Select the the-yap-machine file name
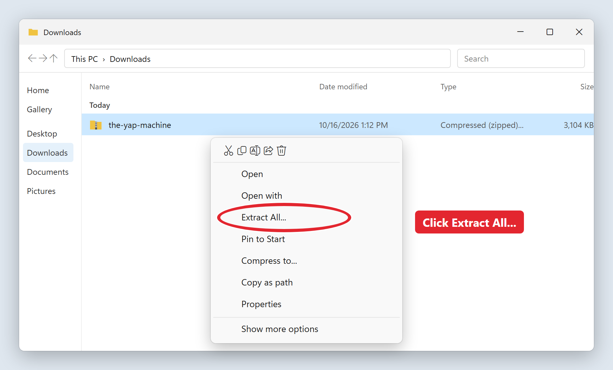613x370 pixels. [140, 125]
